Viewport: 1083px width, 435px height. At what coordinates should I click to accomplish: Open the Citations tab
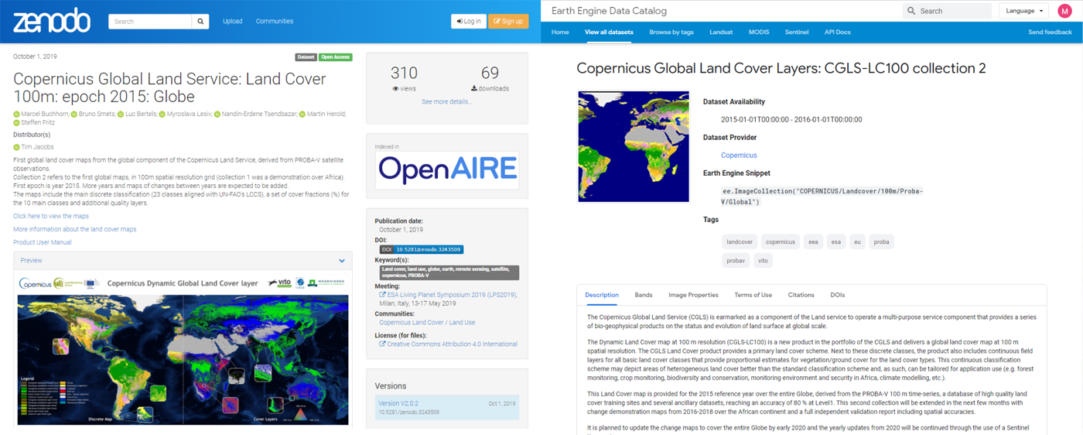coord(801,295)
